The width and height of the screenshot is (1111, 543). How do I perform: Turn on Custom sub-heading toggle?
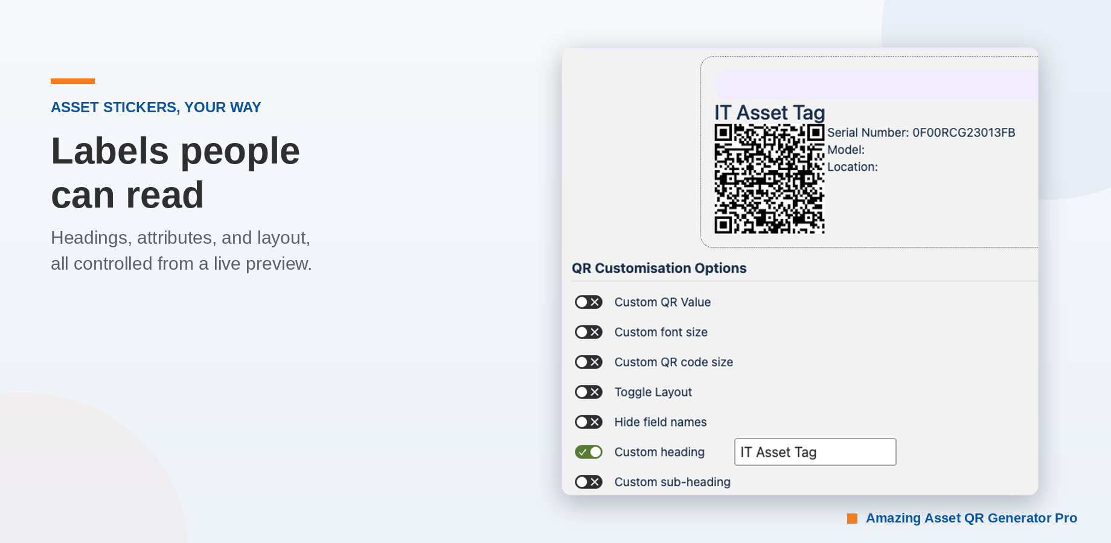589,482
